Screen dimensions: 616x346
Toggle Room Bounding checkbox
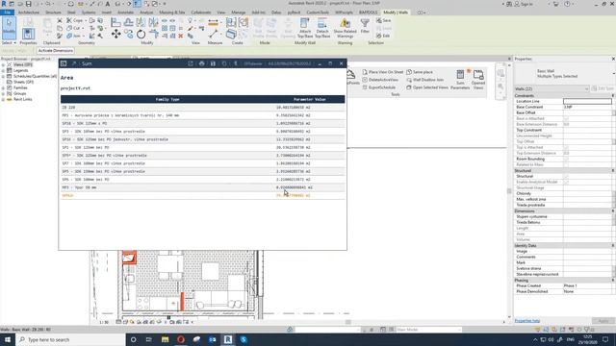coord(566,159)
